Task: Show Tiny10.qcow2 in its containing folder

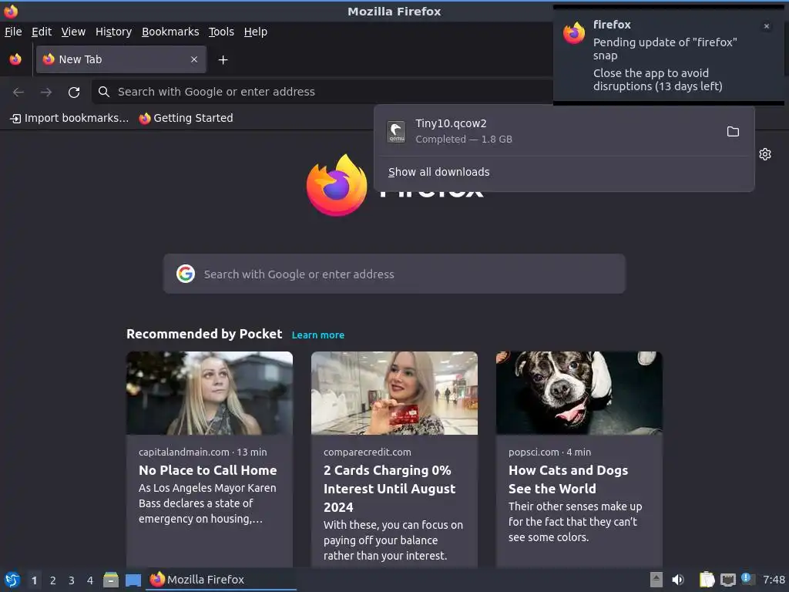Action: pyautogui.click(x=734, y=131)
